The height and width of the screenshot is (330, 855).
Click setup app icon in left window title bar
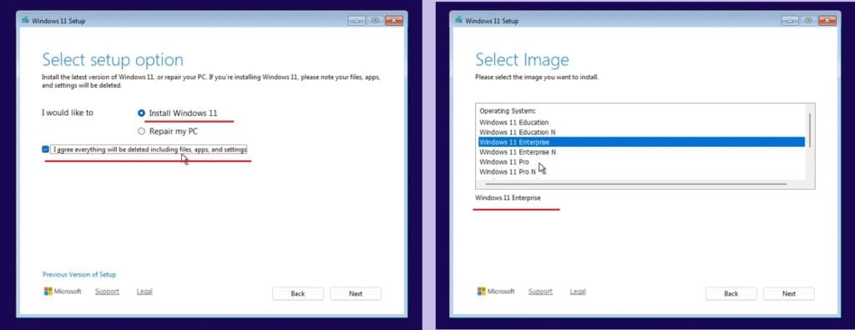[26, 20]
